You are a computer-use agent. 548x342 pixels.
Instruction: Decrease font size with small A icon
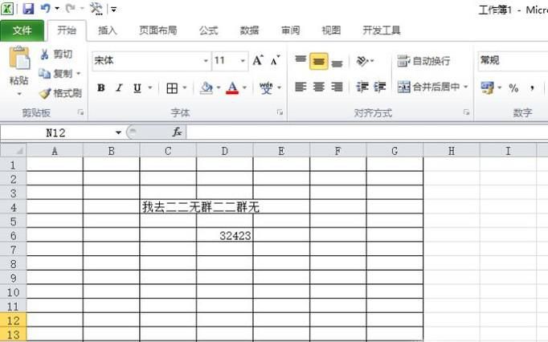click(x=275, y=60)
